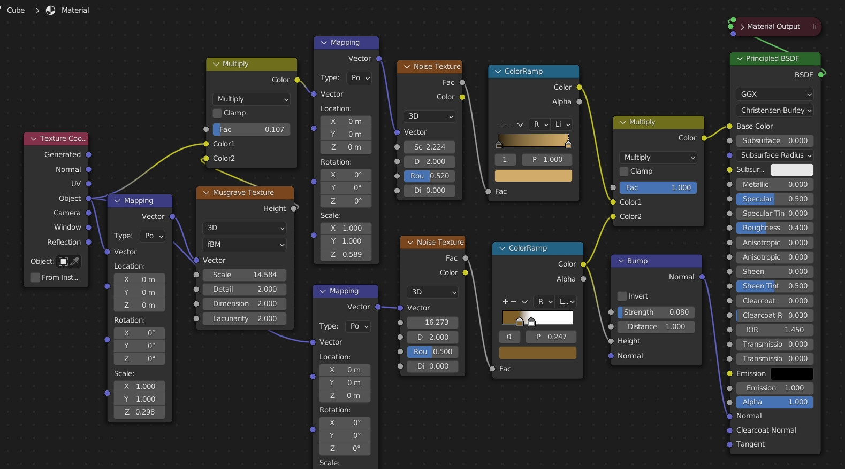Open 3D dimensions dropdown in Musgrave Texture
Viewport: 845px width, 469px height.
point(245,228)
